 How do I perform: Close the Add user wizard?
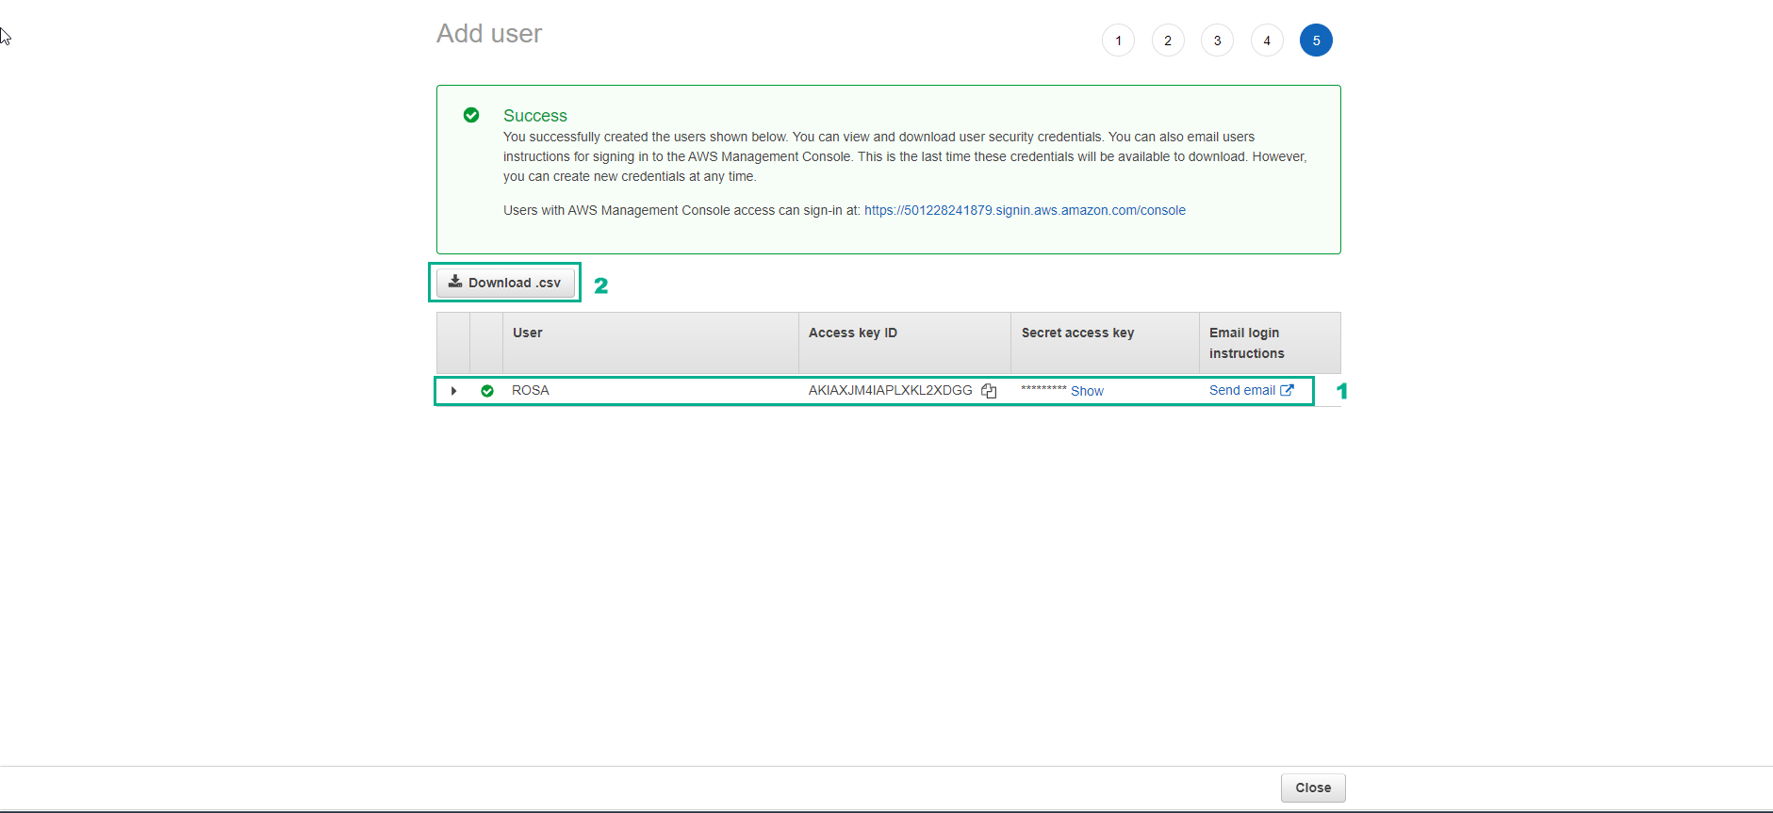click(x=1313, y=788)
